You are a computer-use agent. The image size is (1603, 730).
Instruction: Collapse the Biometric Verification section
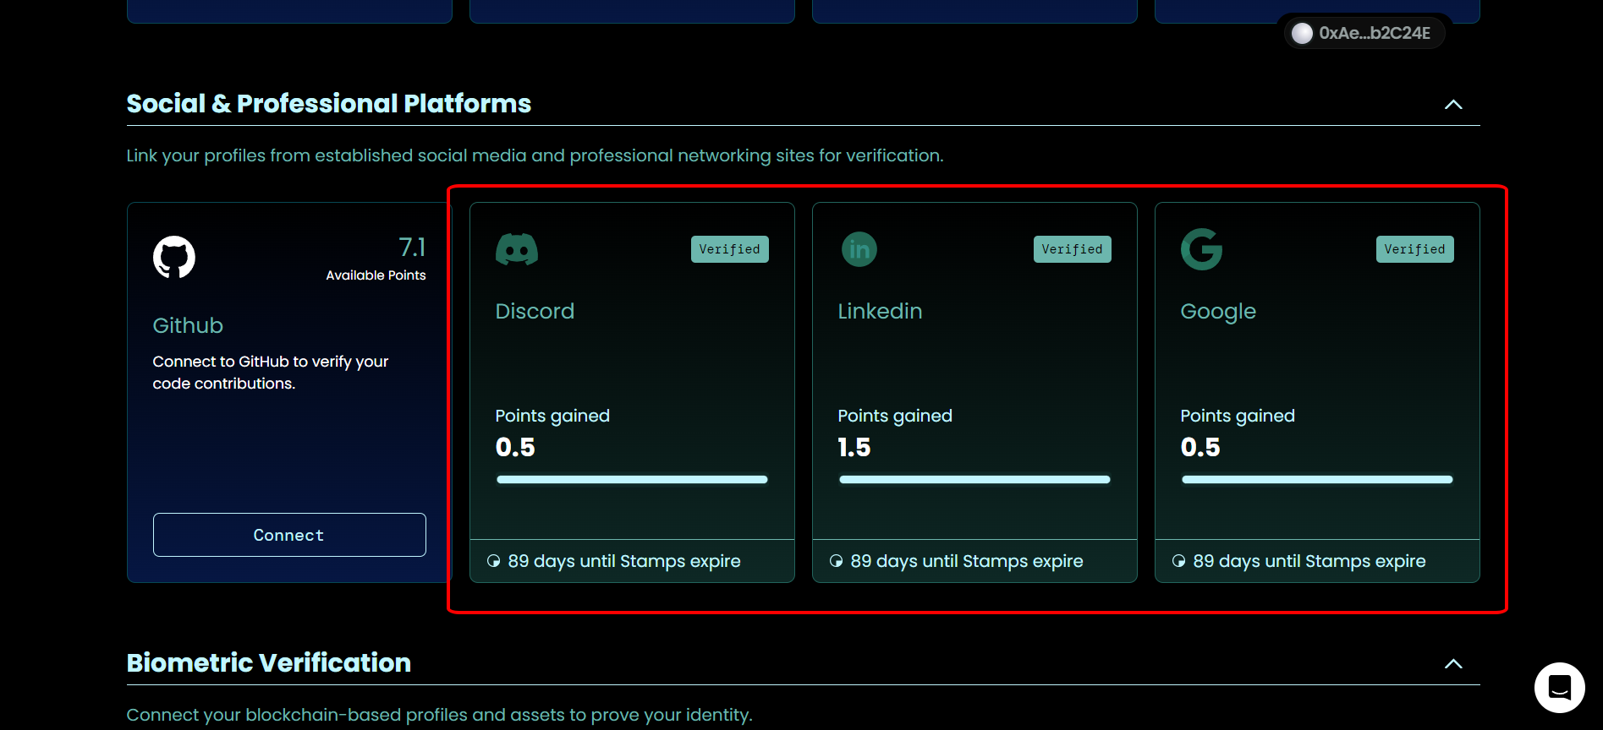coord(1453,664)
